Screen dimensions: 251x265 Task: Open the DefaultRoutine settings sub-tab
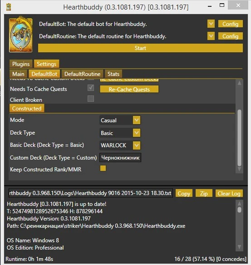click(82, 74)
